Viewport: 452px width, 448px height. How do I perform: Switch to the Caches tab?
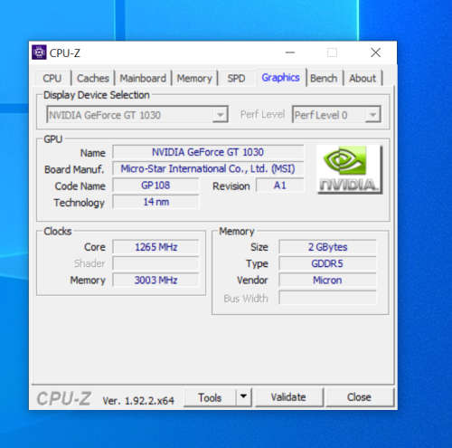[x=93, y=79]
